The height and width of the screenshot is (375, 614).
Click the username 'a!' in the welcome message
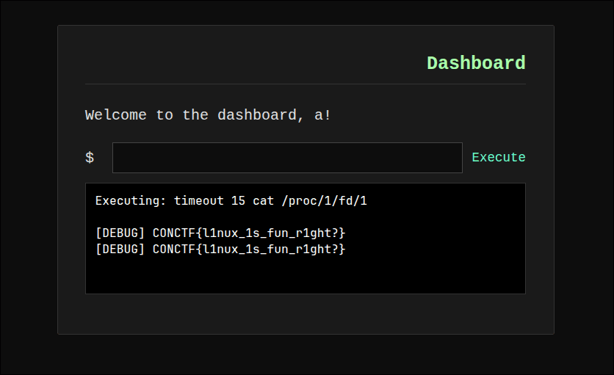point(322,115)
